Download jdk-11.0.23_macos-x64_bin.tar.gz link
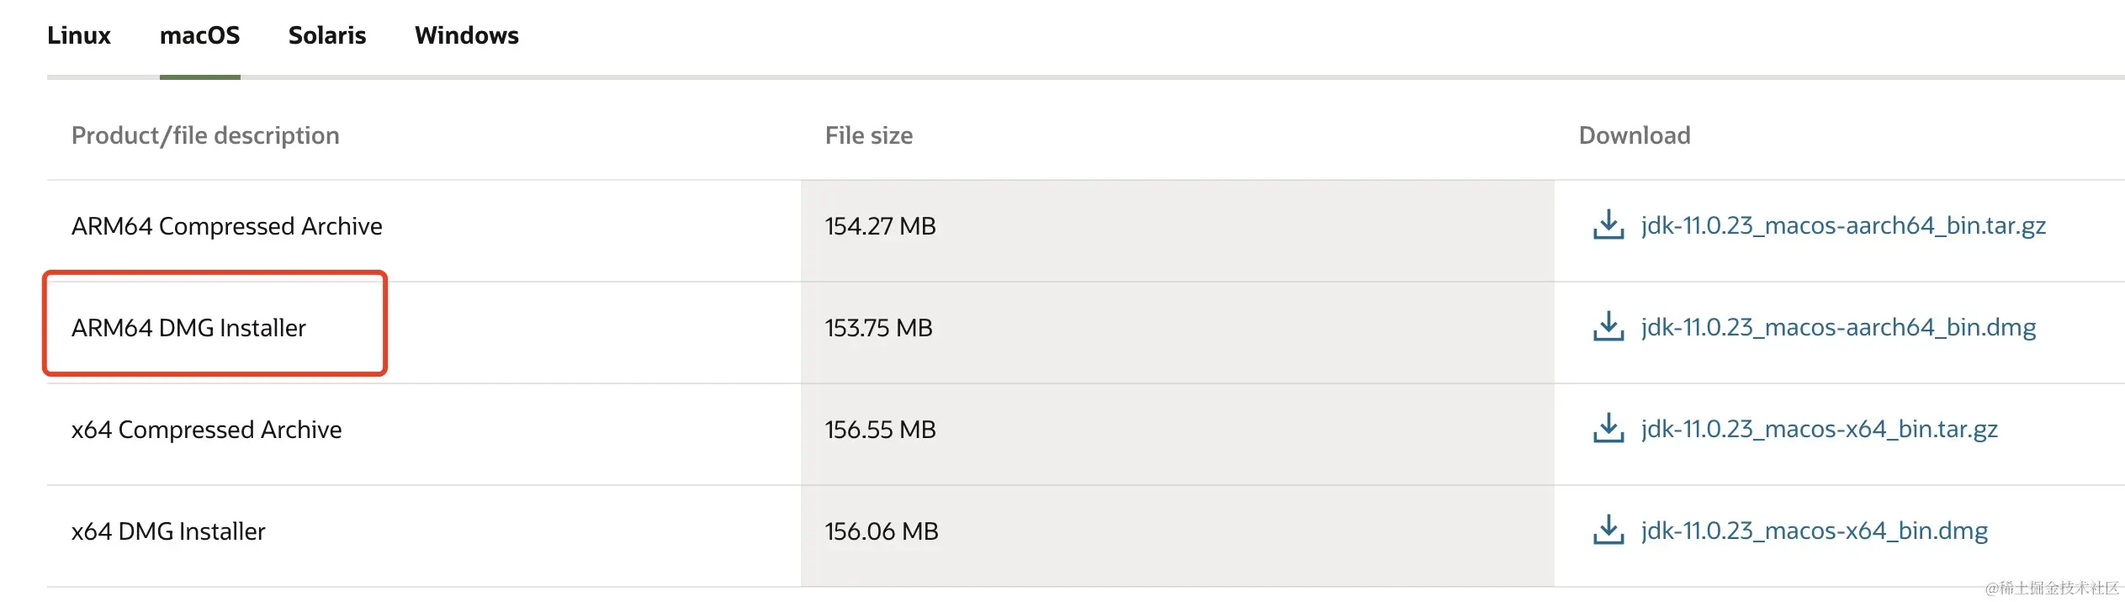Image resolution: width=2125 pixels, height=602 pixels. coord(1819,429)
